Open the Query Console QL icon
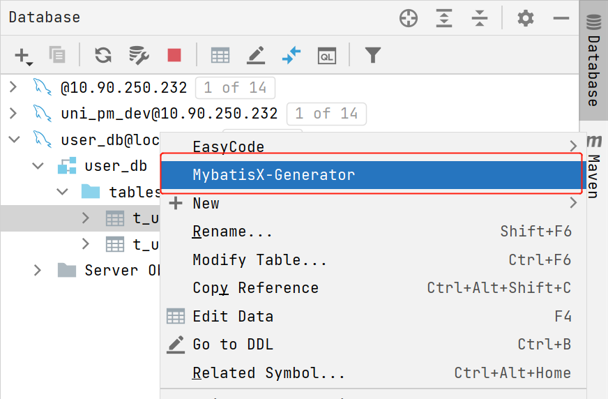The width and height of the screenshot is (608, 399). pyautogui.click(x=327, y=56)
